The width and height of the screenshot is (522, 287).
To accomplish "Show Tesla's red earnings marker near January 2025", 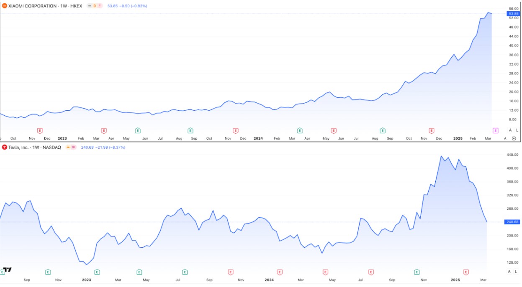I will [x=466, y=272].
